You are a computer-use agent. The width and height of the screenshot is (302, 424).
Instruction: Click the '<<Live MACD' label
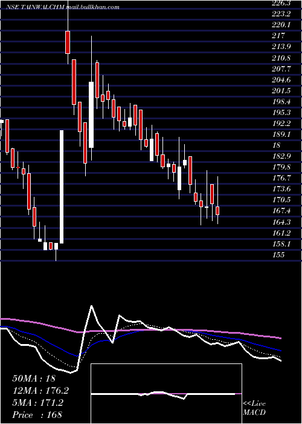coord(254,408)
